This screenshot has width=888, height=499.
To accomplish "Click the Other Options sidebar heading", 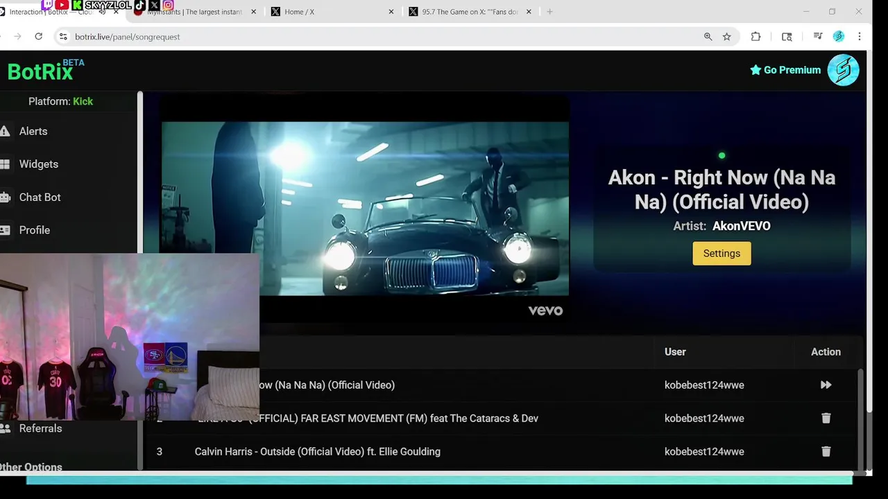I will [31, 467].
